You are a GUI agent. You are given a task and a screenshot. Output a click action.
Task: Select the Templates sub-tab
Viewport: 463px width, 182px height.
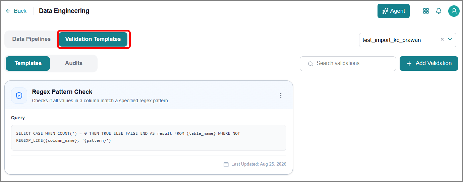[28, 63]
